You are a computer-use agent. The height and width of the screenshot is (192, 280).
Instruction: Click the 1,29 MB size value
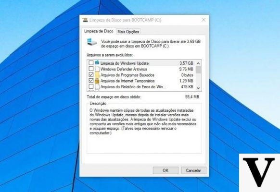tap(186, 81)
